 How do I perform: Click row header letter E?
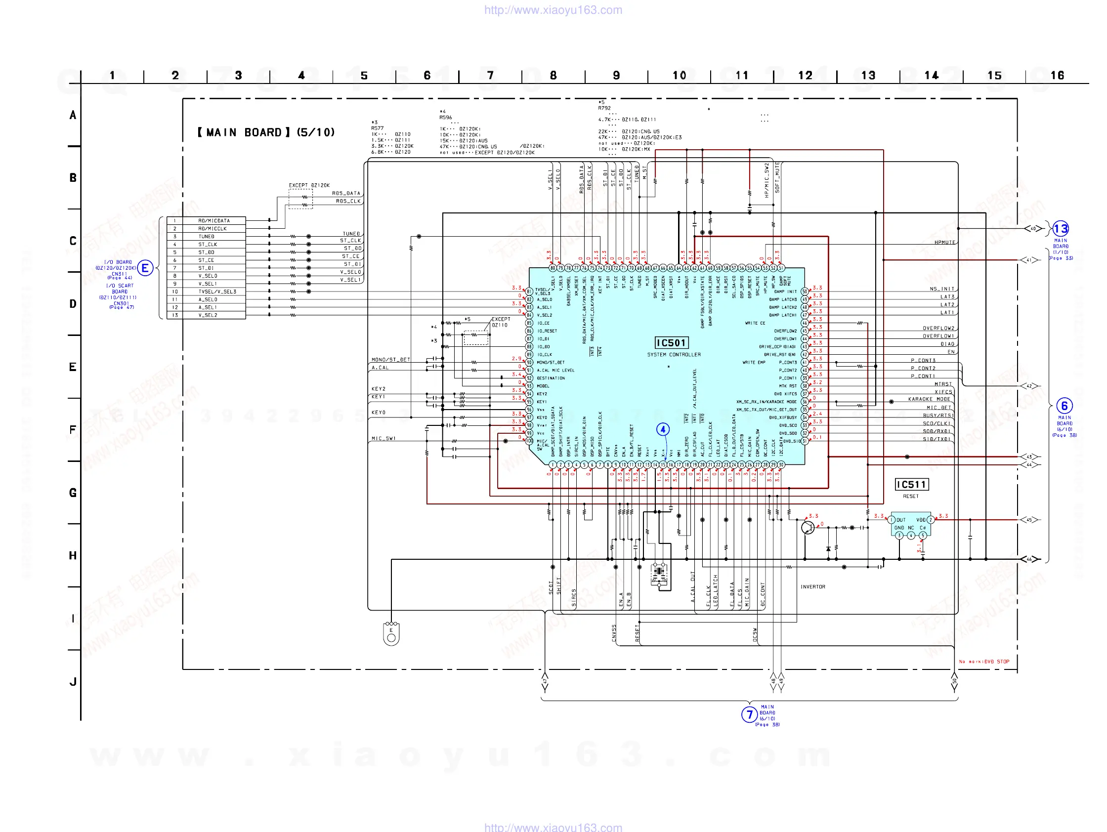[73, 367]
